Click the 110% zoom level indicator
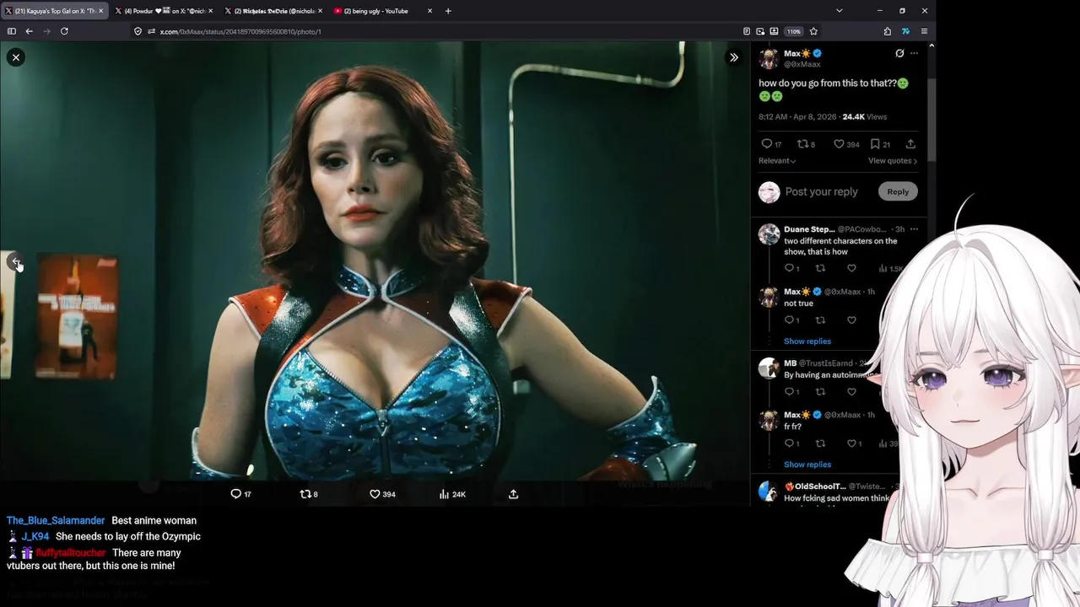 coord(793,31)
